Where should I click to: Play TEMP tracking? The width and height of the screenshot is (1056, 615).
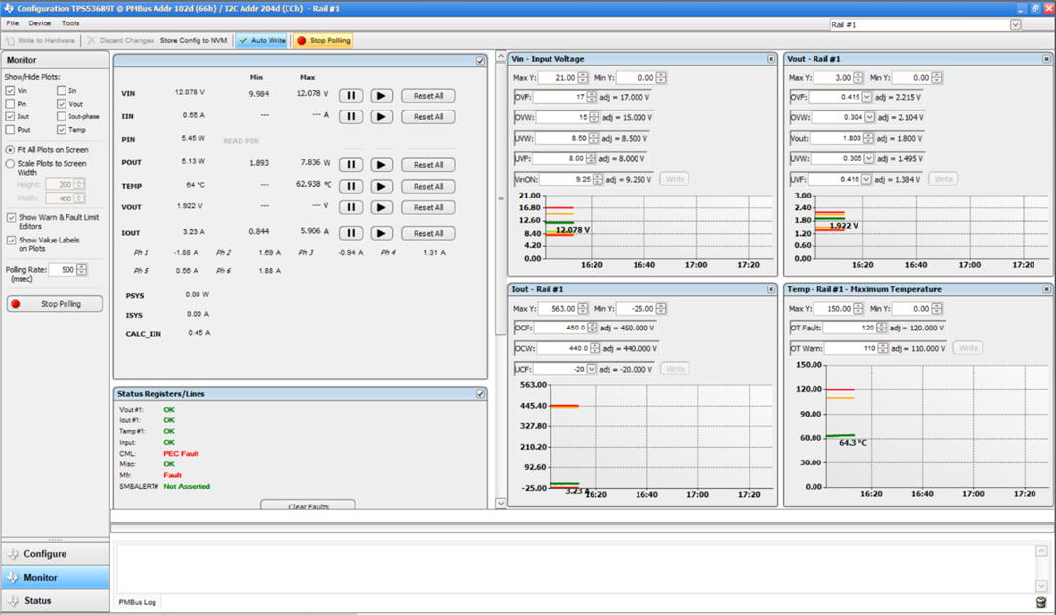381,186
